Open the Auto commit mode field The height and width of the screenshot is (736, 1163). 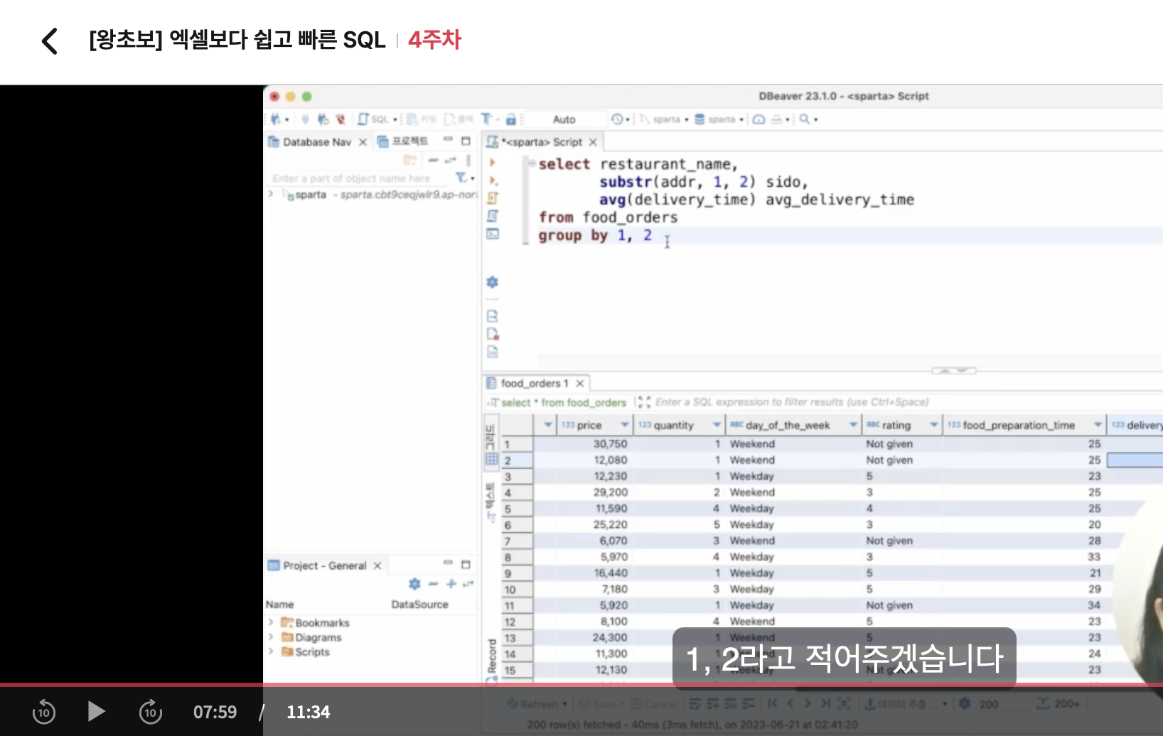564,119
